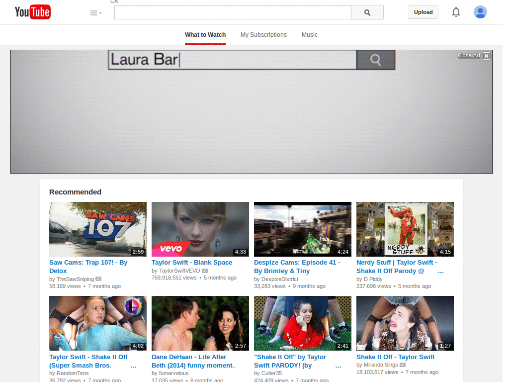Image resolution: width=509 pixels, height=382 pixels.
Task: Open the notifications bell
Action: point(456,12)
